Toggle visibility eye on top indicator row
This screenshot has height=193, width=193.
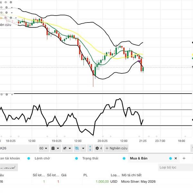click(6, 2)
